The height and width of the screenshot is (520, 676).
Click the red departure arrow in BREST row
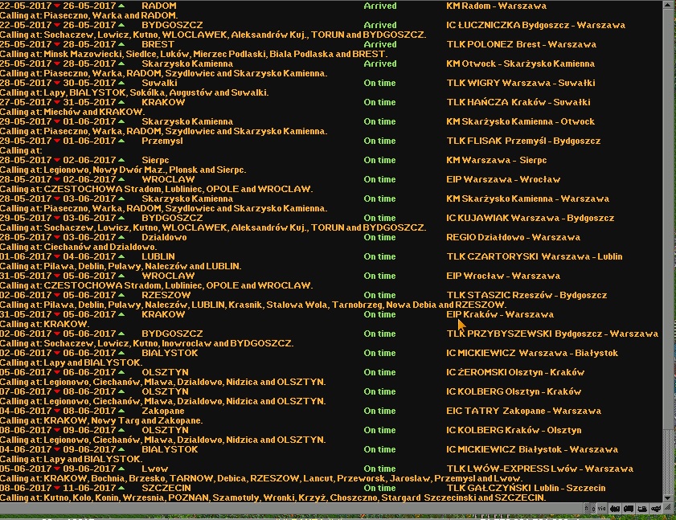coord(57,44)
